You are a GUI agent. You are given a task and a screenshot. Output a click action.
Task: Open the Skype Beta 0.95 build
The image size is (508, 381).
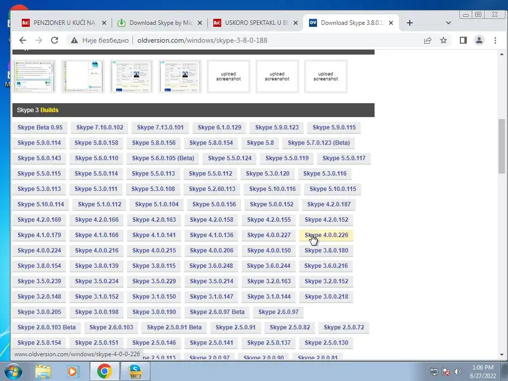click(40, 127)
